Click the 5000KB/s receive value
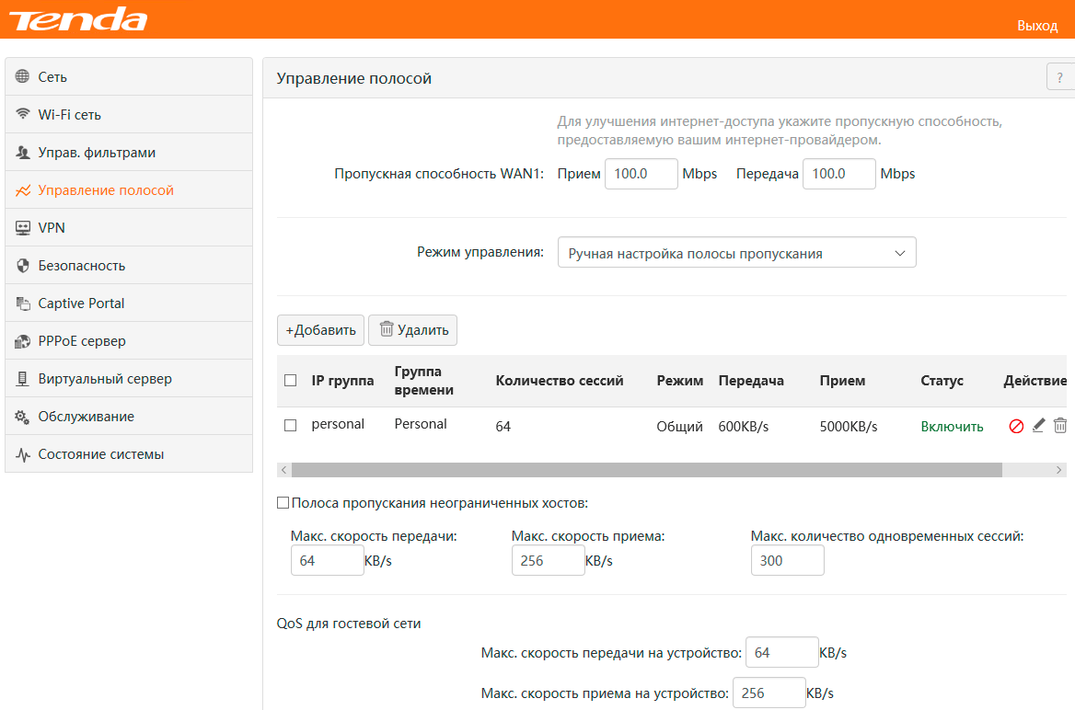Viewport: 1075px width, 710px height. 849,426
